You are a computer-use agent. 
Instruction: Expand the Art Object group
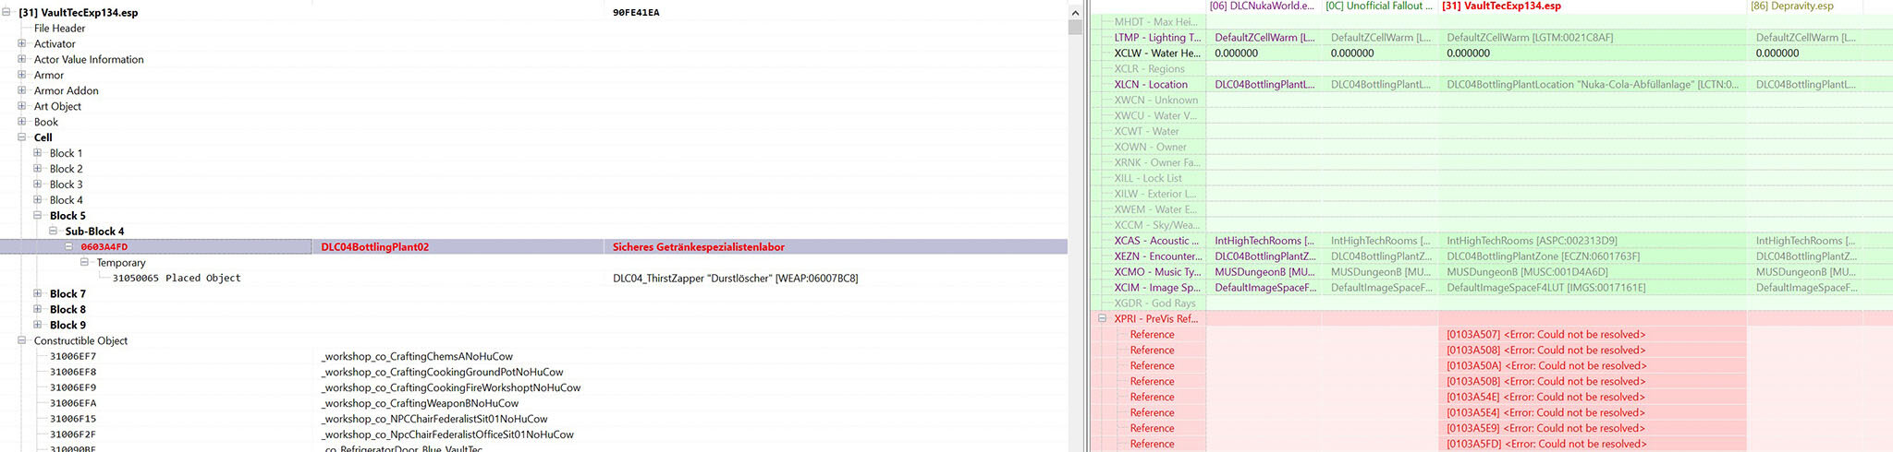point(22,106)
